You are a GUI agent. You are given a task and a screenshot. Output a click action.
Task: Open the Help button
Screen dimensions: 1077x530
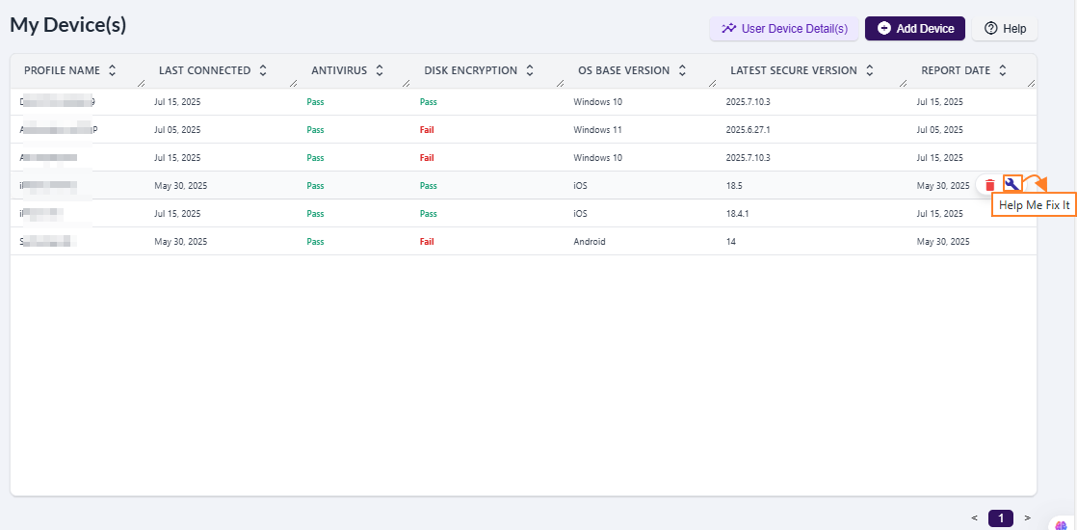[x=1005, y=29]
